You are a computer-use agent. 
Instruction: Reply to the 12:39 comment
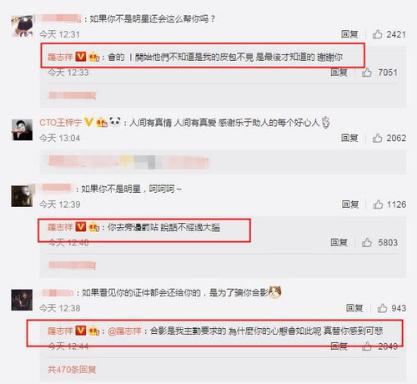point(350,205)
